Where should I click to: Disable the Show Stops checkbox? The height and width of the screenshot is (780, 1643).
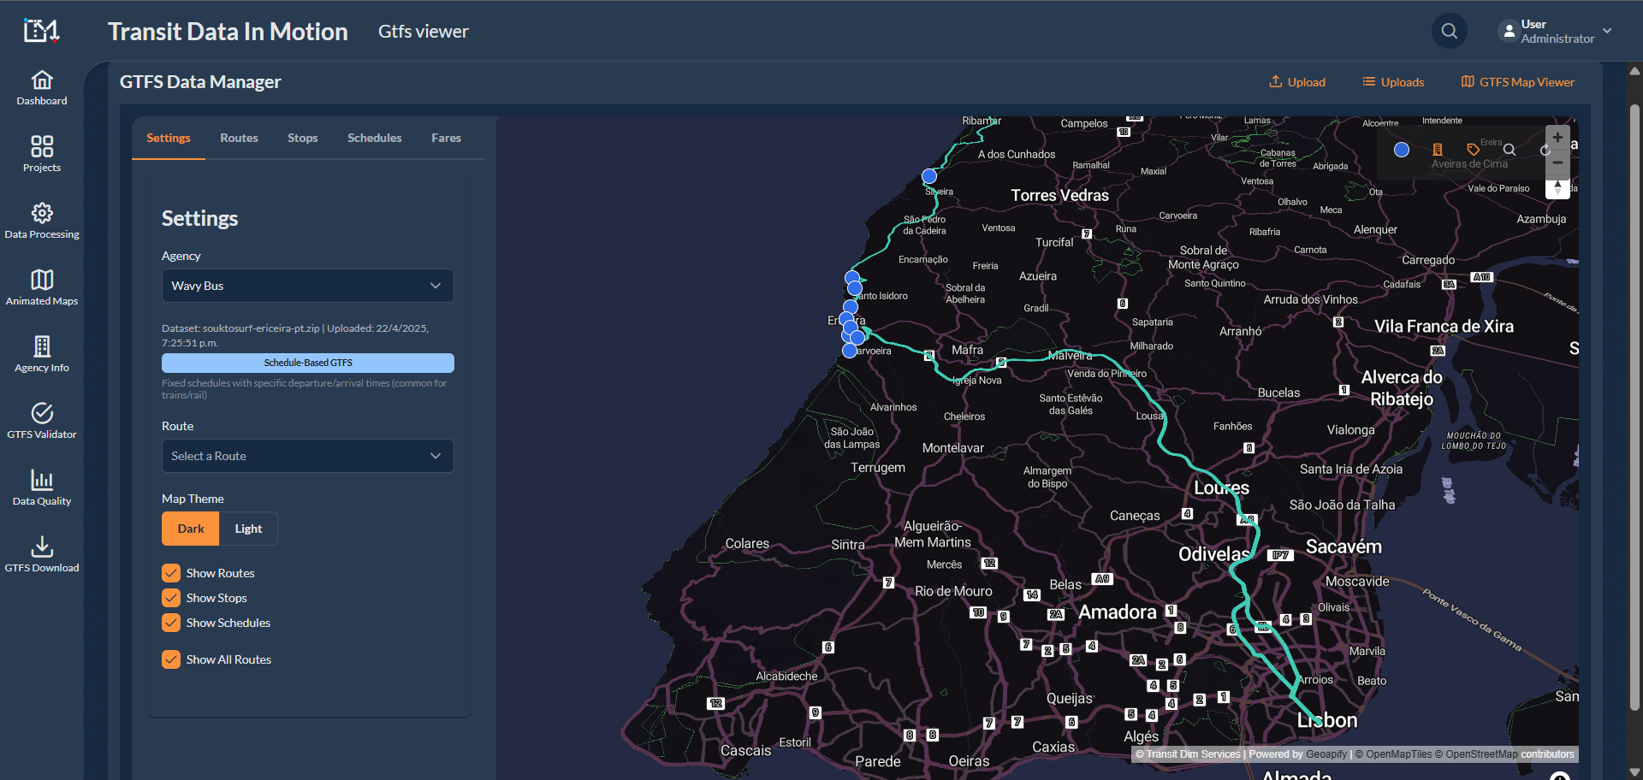click(170, 597)
